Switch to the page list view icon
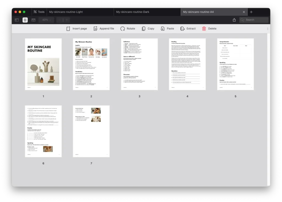282x202 pixels. coord(33,20)
